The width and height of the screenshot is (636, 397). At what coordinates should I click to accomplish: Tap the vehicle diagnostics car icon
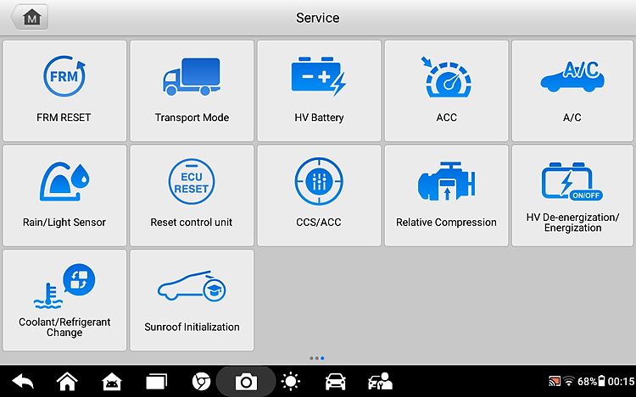coord(336,382)
